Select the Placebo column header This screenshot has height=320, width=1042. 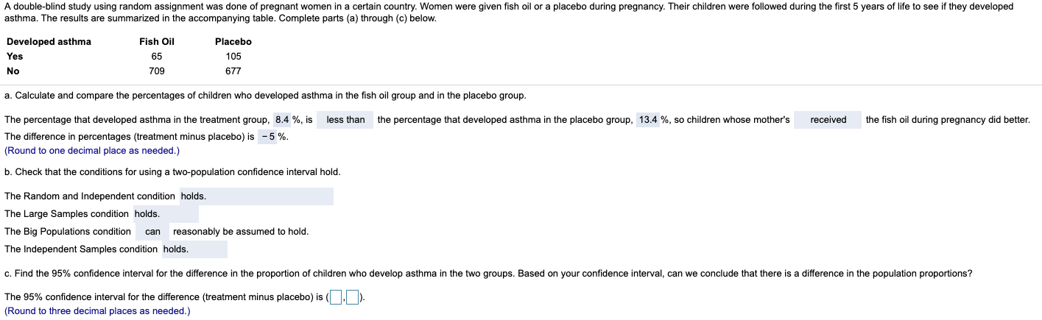coord(233,42)
